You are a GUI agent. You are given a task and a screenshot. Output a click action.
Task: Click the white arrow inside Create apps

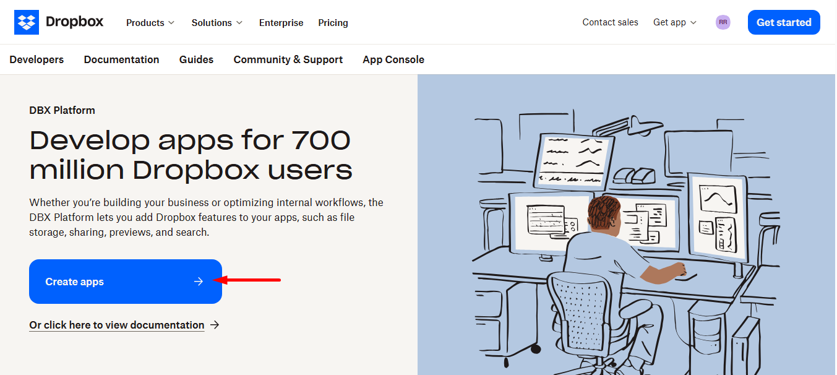(198, 282)
